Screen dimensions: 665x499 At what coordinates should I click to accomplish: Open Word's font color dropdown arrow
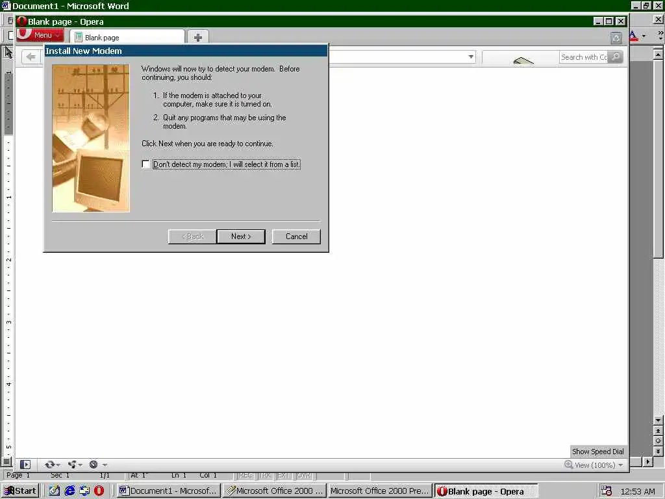644,36
